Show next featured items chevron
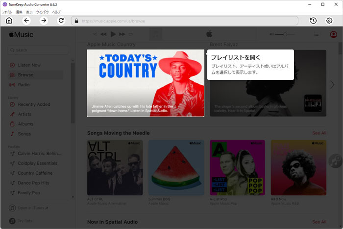 pyautogui.click(x=332, y=85)
